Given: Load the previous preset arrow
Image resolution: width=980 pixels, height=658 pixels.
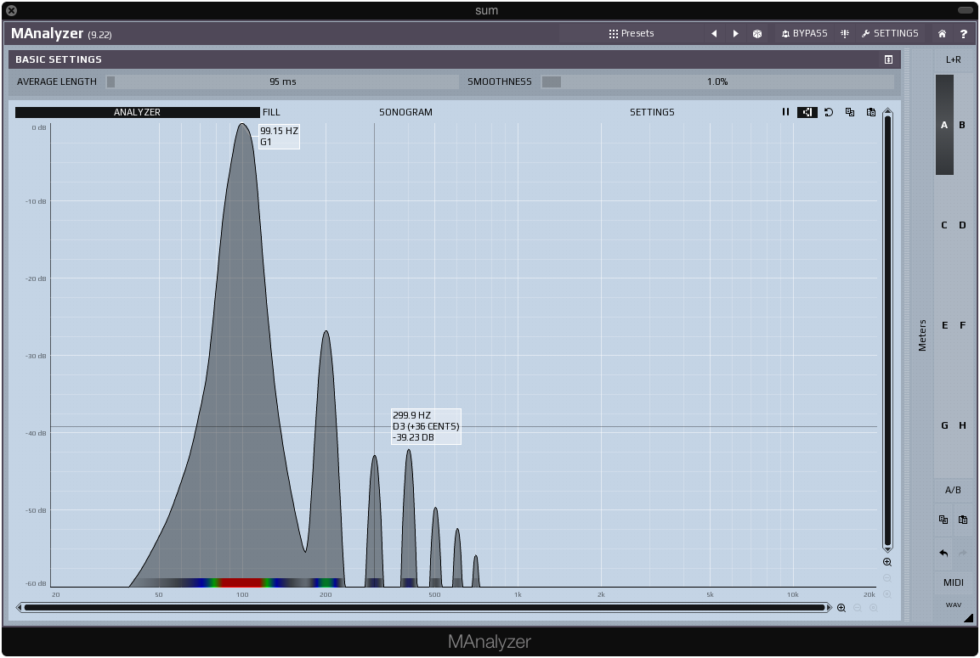Looking at the screenshot, I should 714,34.
